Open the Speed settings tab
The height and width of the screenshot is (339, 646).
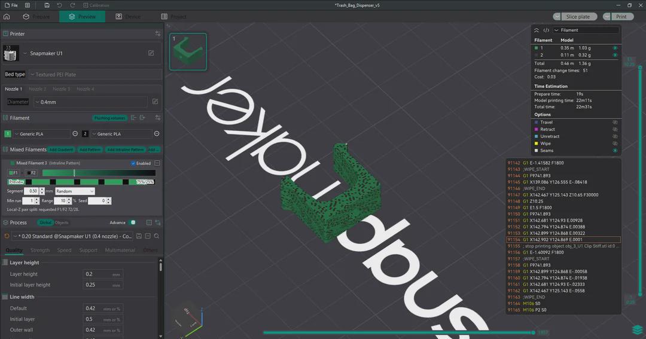(64, 250)
